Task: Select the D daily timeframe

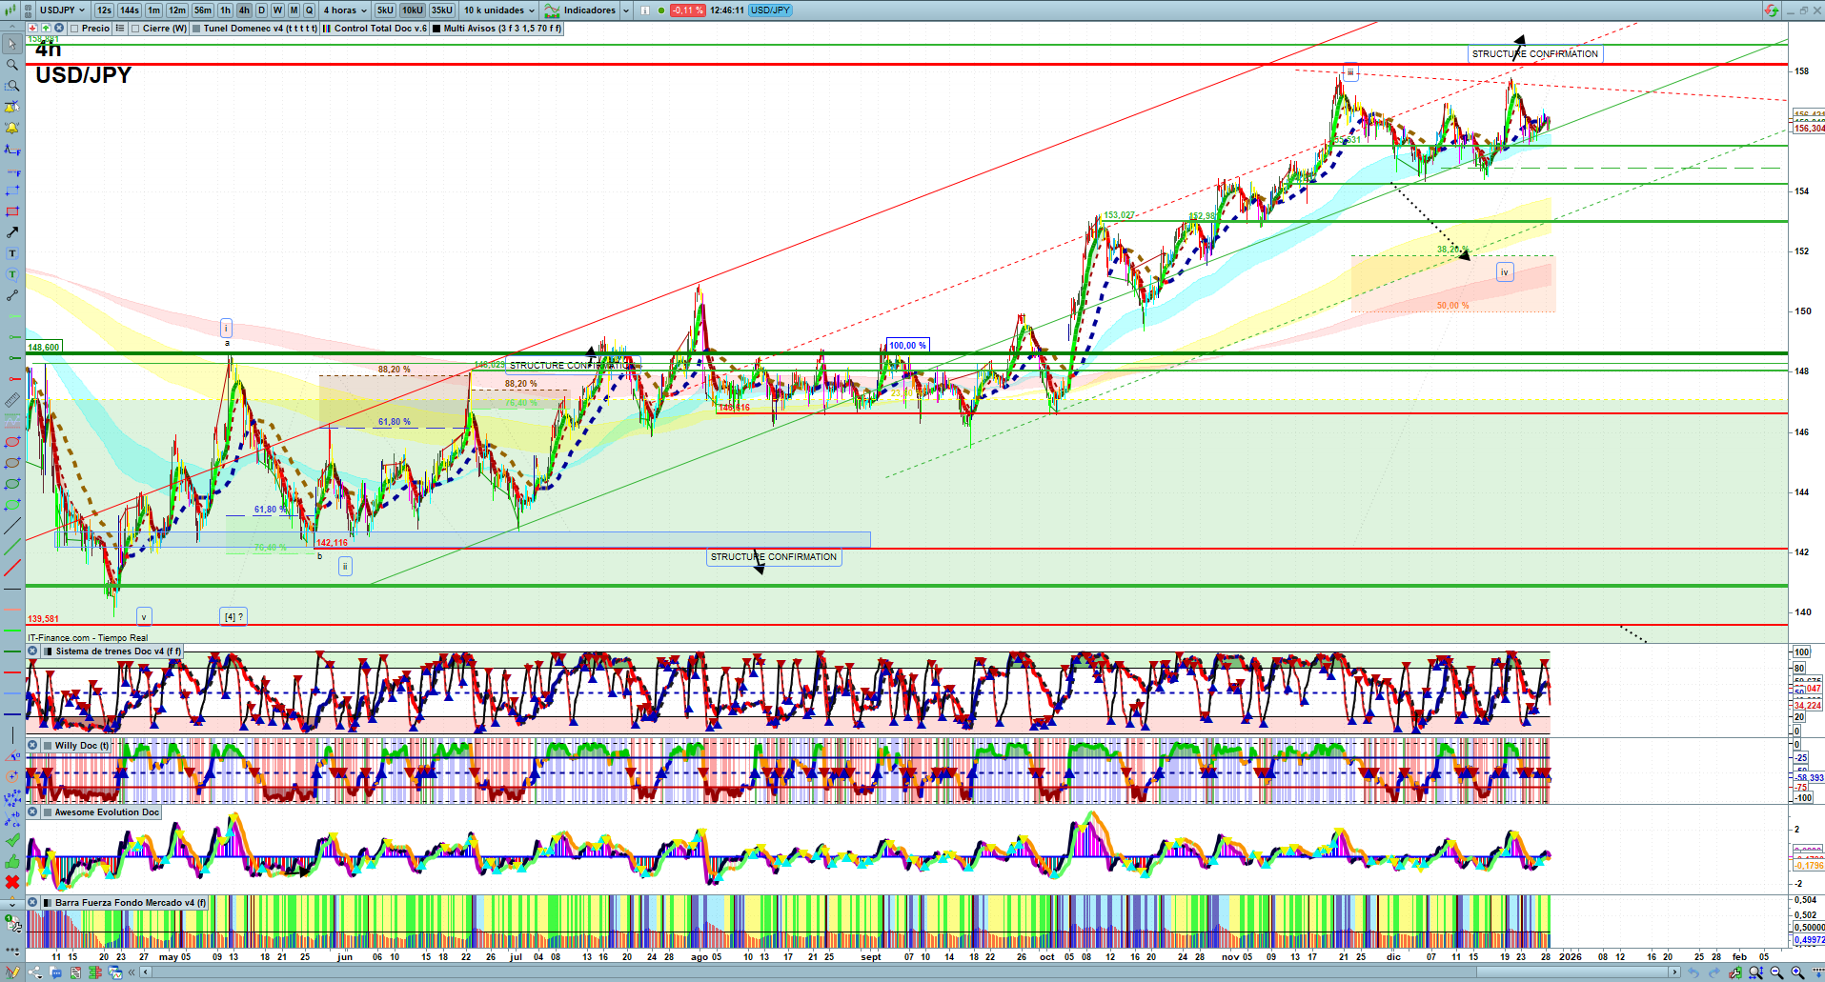Action: point(261,10)
